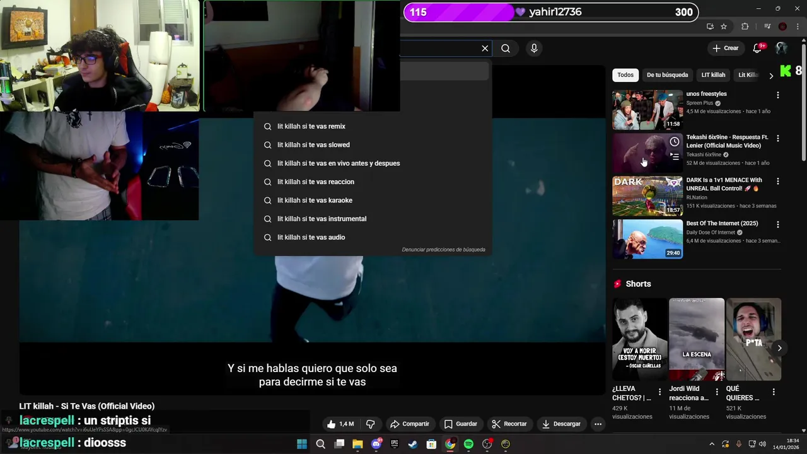Screen dimensions: 807x454
Task: Open options for QUÉ QUIERES short
Action: (774, 392)
